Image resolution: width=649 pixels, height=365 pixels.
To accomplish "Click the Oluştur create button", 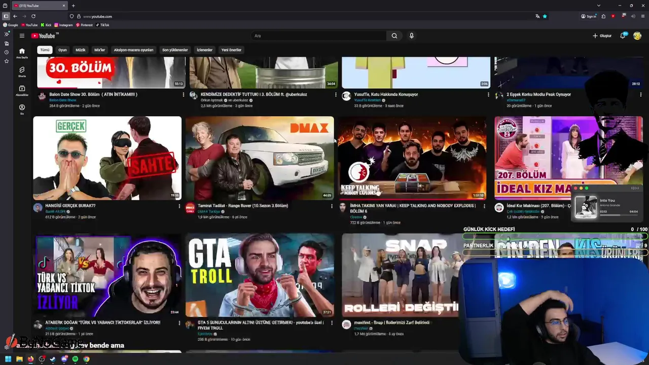I will coord(602,35).
